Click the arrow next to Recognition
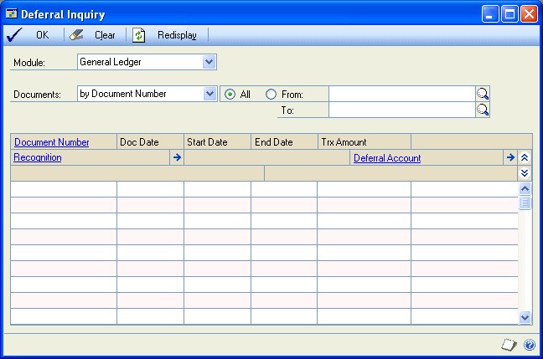The height and width of the screenshot is (359, 543). (177, 157)
